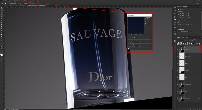Select the Eraser tool
Image resolution: width=202 pixels, height=110 pixels.
(x=2, y=30)
